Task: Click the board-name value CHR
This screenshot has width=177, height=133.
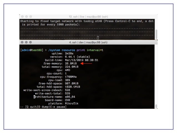Action: tap(67, 100)
